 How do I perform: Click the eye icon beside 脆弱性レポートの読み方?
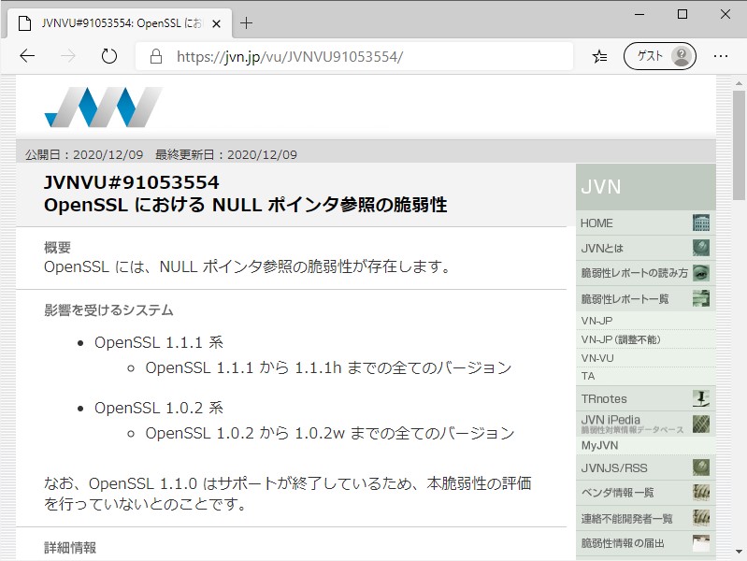701,273
